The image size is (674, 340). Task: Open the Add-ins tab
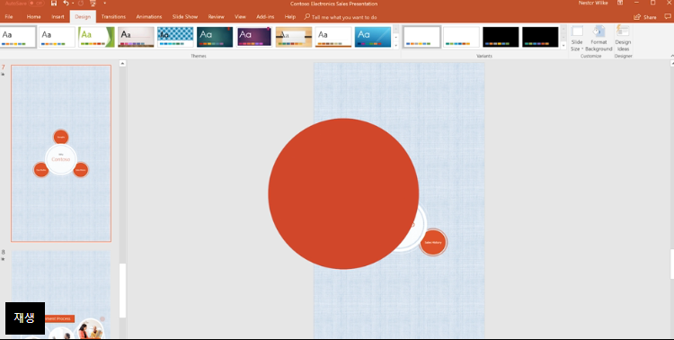pyautogui.click(x=265, y=17)
